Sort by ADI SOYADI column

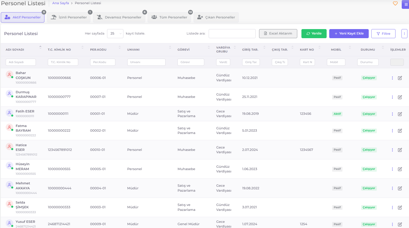[x=40, y=47]
